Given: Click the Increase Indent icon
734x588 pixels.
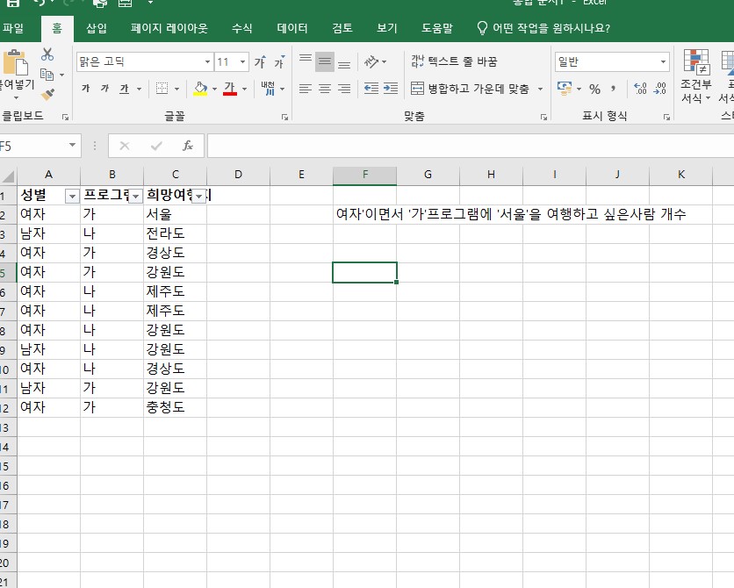Looking at the screenshot, I should [x=389, y=89].
